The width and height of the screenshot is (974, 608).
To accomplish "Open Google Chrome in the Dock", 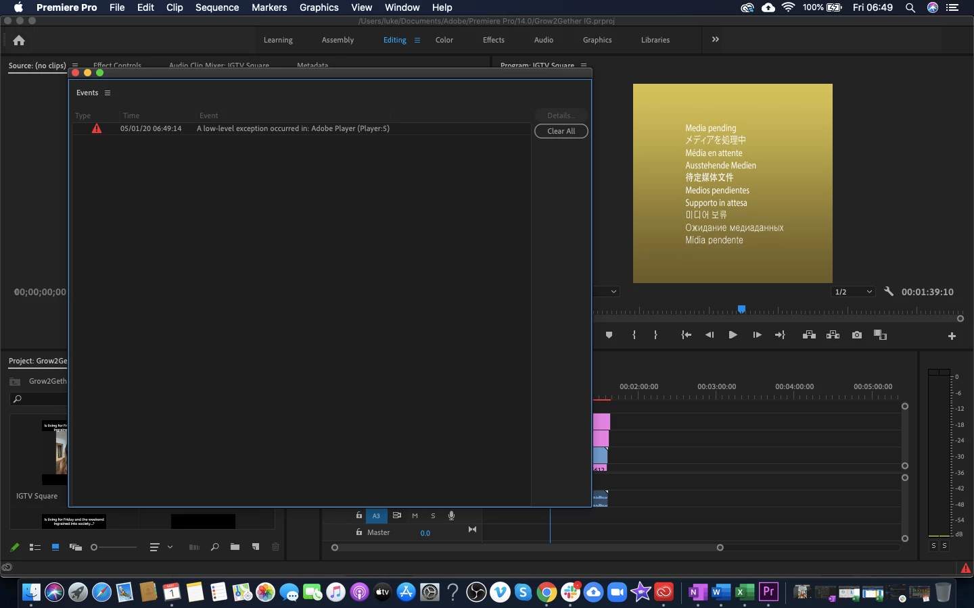I will pos(547,592).
